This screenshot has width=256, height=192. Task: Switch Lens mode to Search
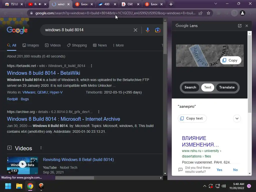190,87
